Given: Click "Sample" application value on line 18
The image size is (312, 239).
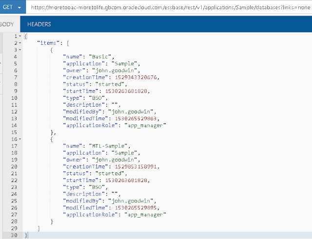Looking at the screenshot, I should tap(124, 153).
